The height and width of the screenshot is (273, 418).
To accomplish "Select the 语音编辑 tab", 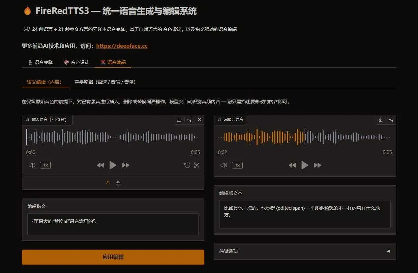I will (x=113, y=62).
